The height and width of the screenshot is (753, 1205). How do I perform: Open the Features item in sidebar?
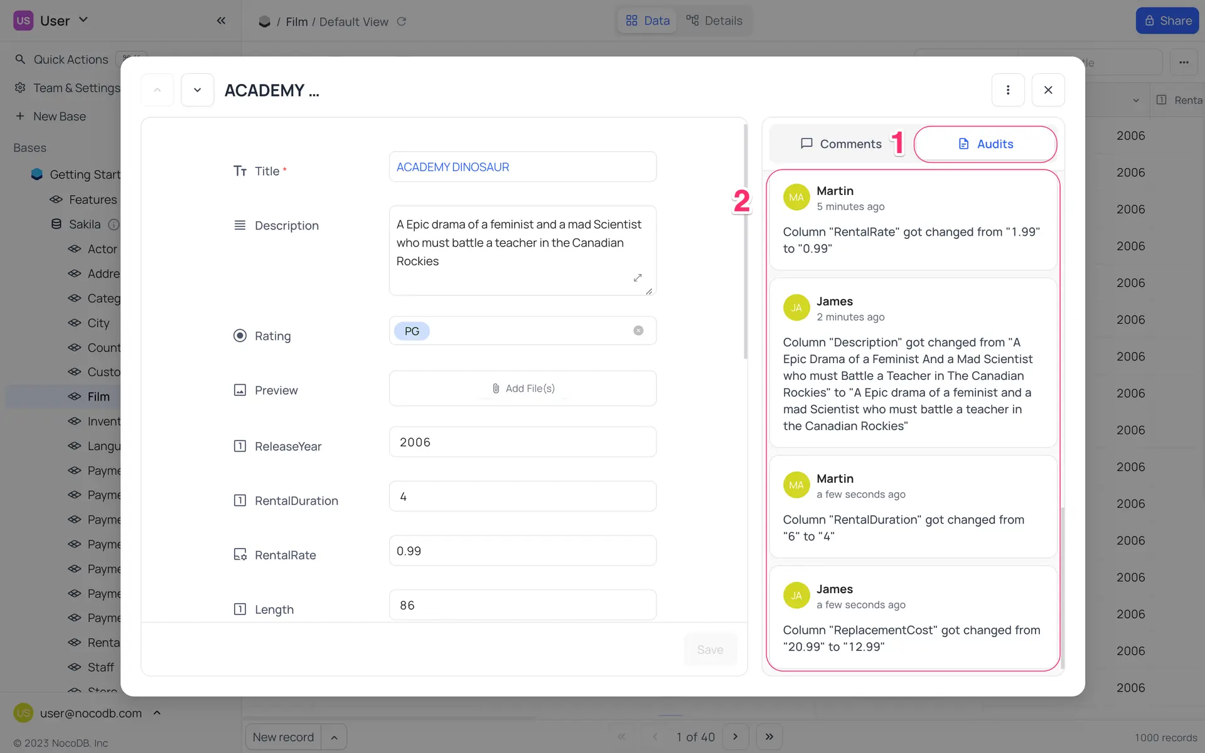pos(93,199)
